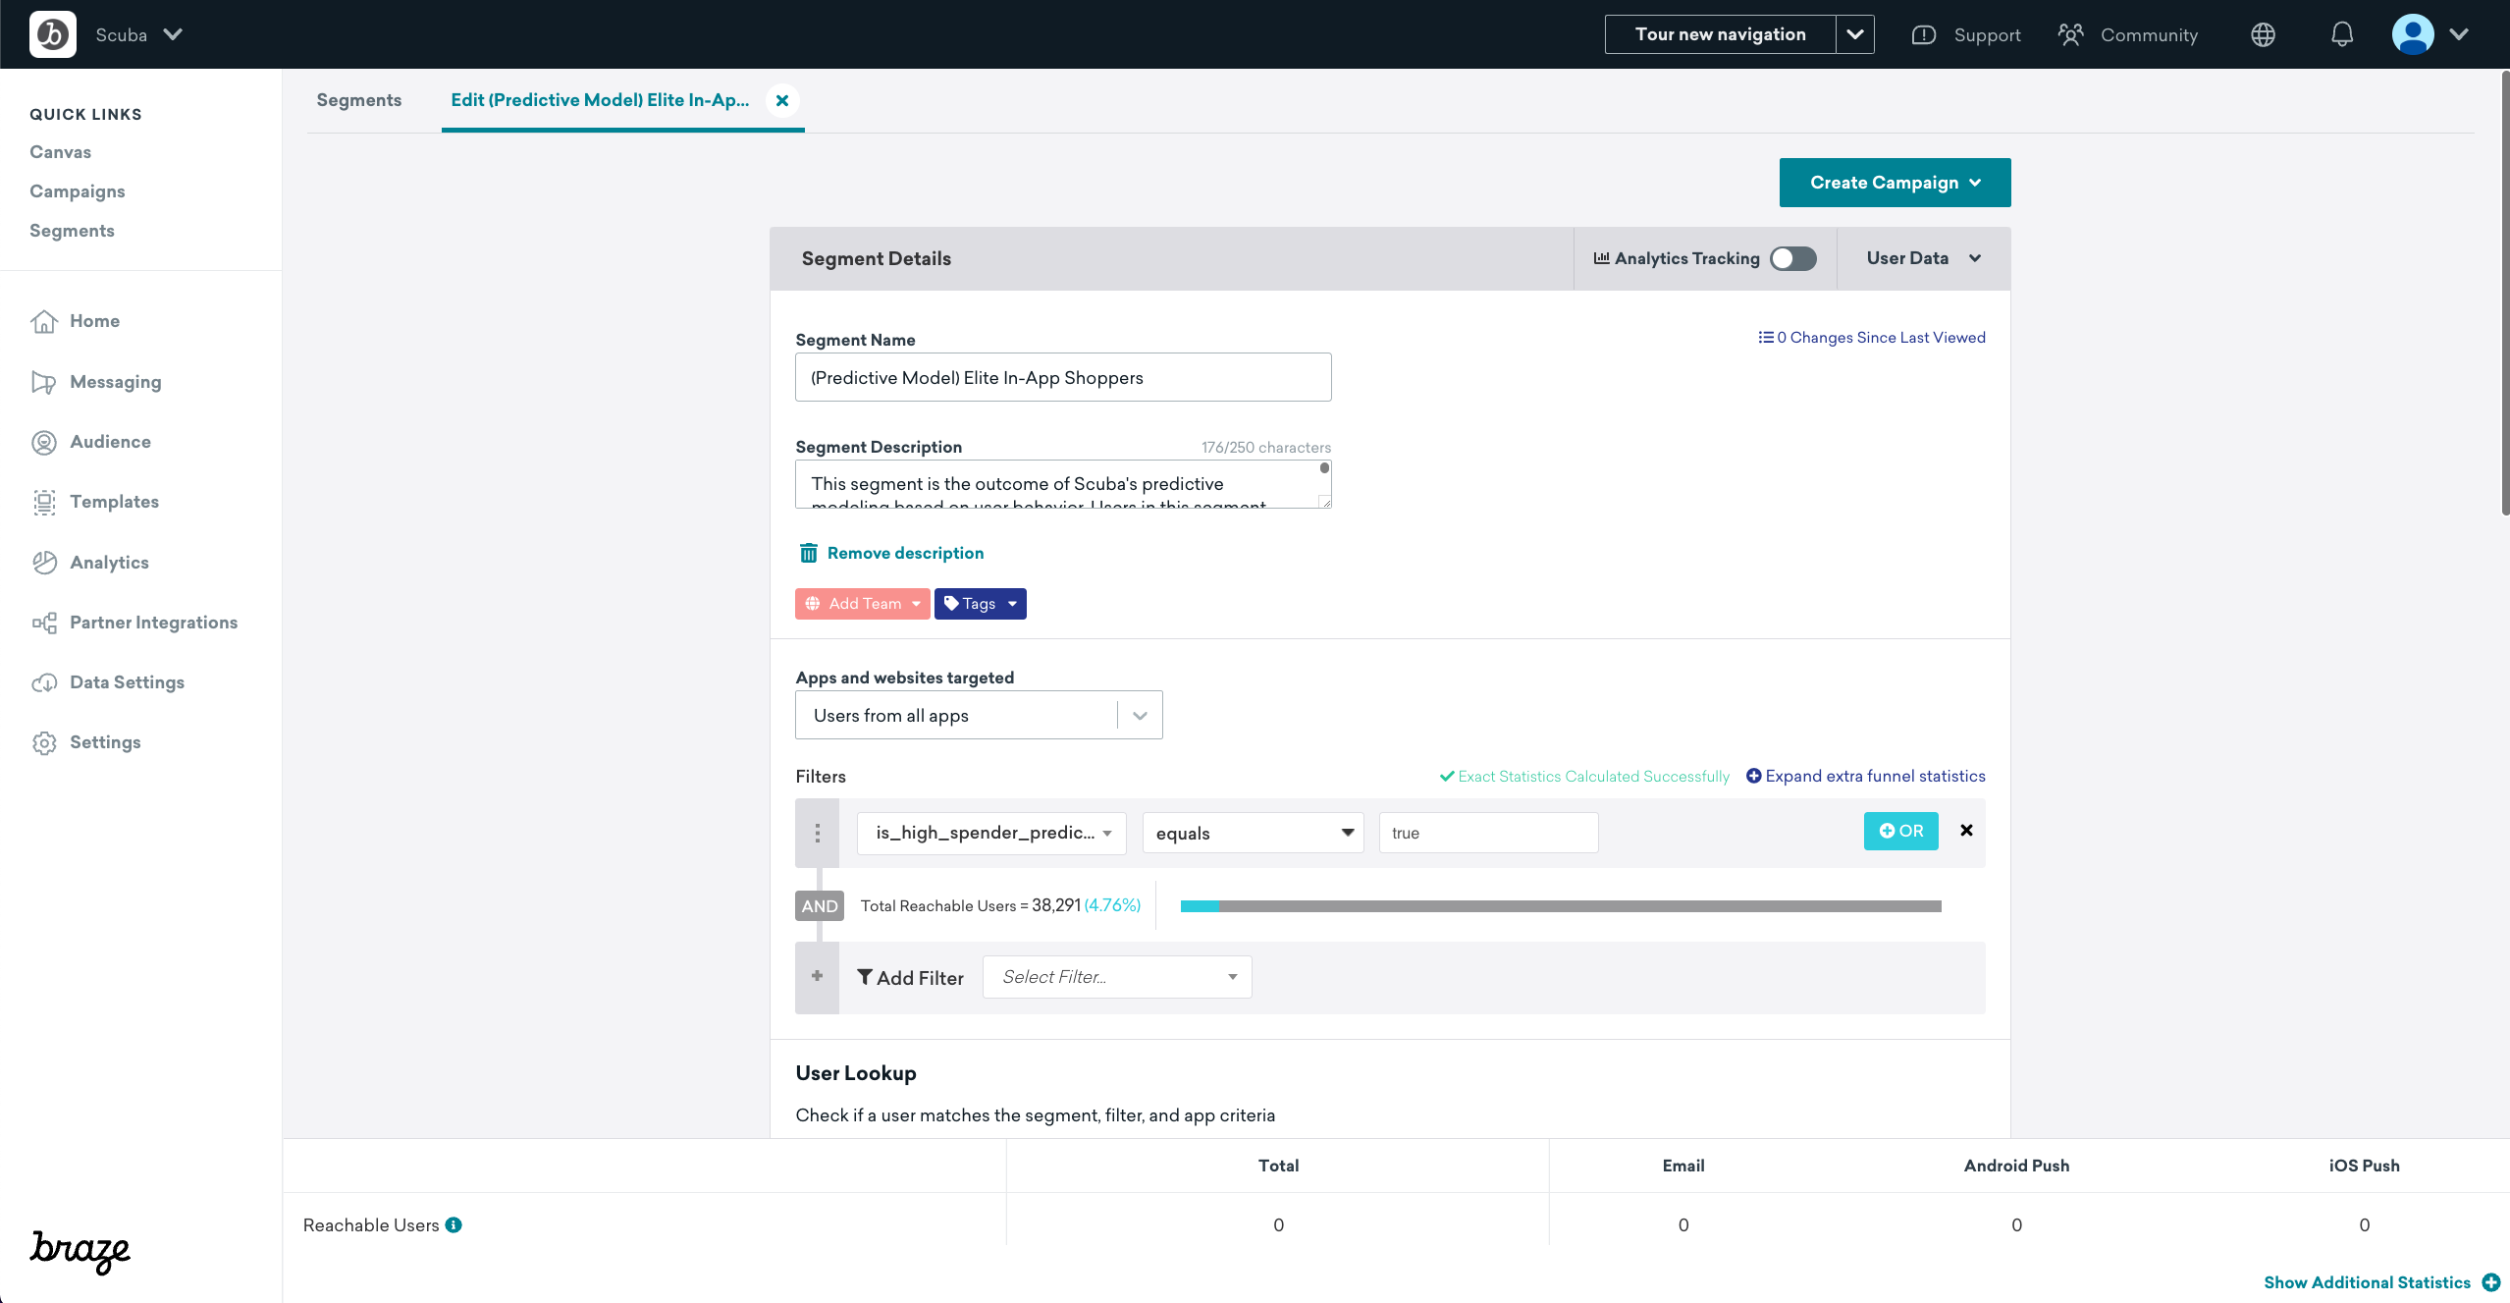
Task: Expand the Create Campaign dropdown arrow
Action: coord(1977,181)
